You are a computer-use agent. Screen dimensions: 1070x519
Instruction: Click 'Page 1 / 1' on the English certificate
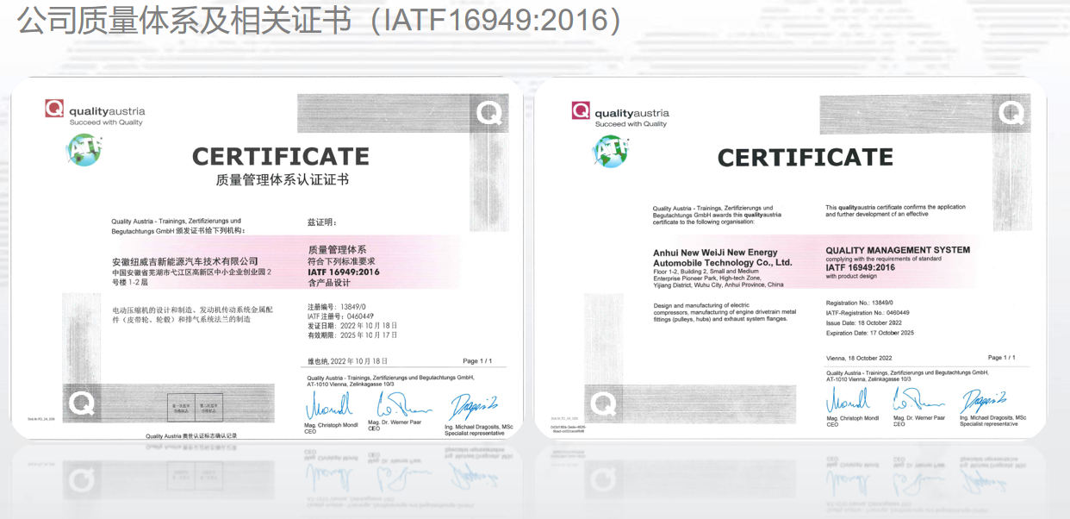pos(1002,357)
